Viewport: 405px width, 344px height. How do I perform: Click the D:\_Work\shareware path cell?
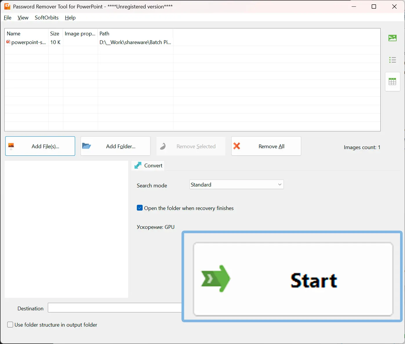point(135,42)
